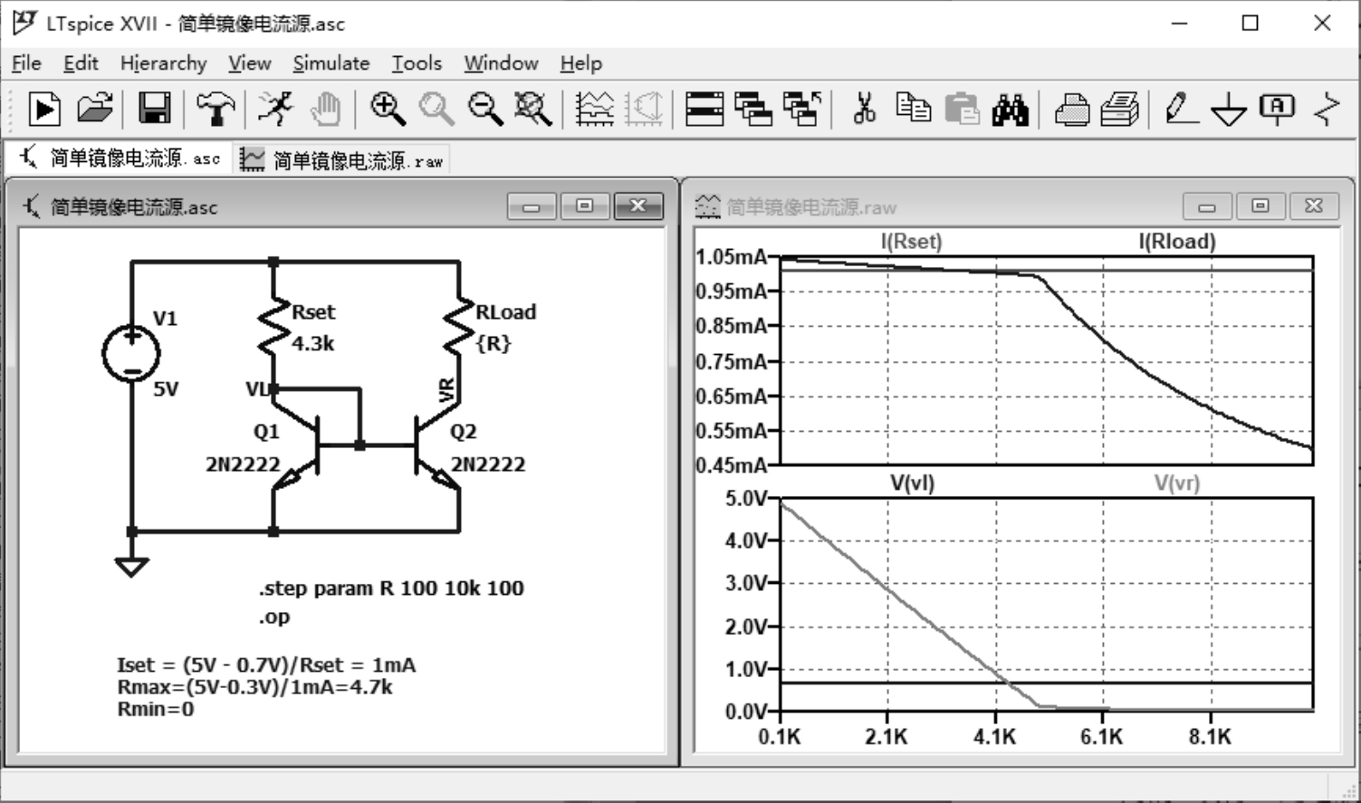Click the V1 value 5V
Image resolution: width=1361 pixels, height=803 pixels.
point(166,389)
